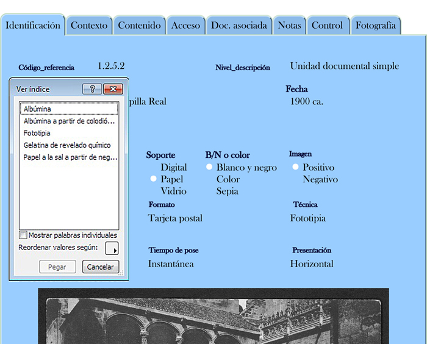Choose Fototipia from the index list
The width and height of the screenshot is (427, 344).
(69, 133)
